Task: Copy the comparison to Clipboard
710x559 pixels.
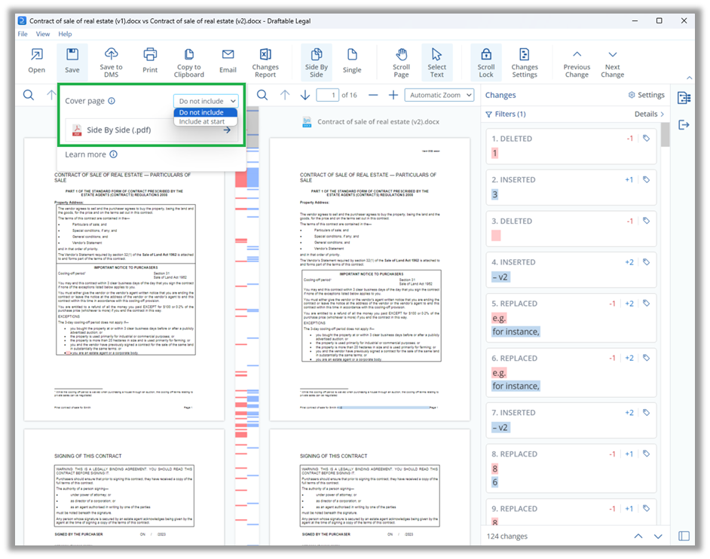Action: [x=188, y=60]
